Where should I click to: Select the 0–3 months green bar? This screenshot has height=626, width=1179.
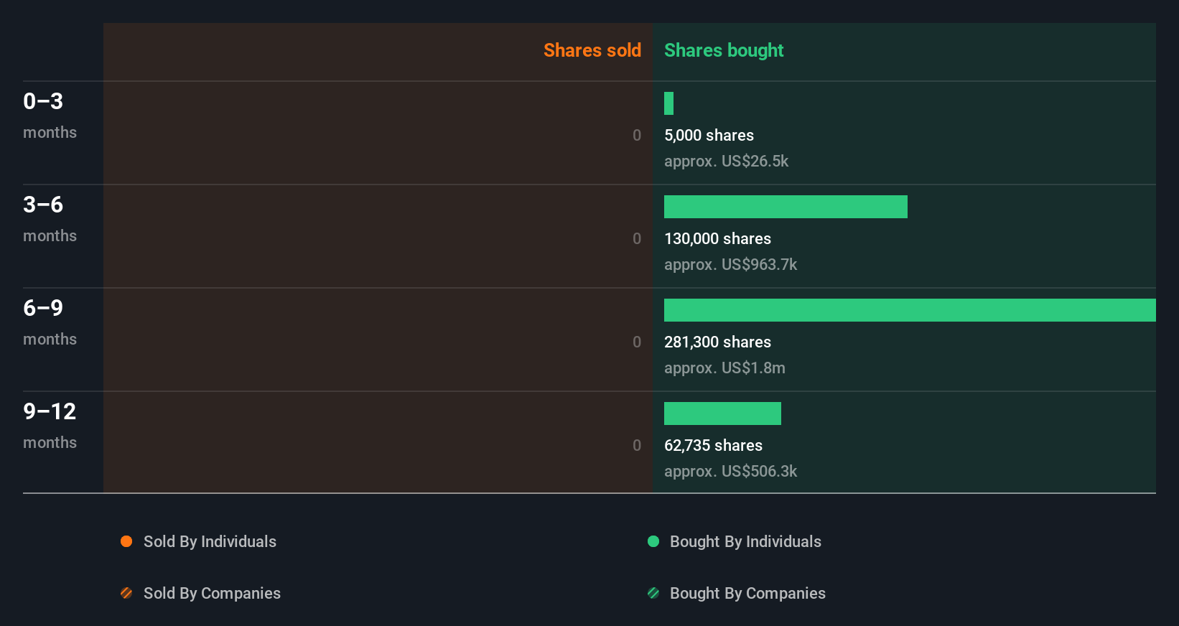pyautogui.click(x=668, y=103)
